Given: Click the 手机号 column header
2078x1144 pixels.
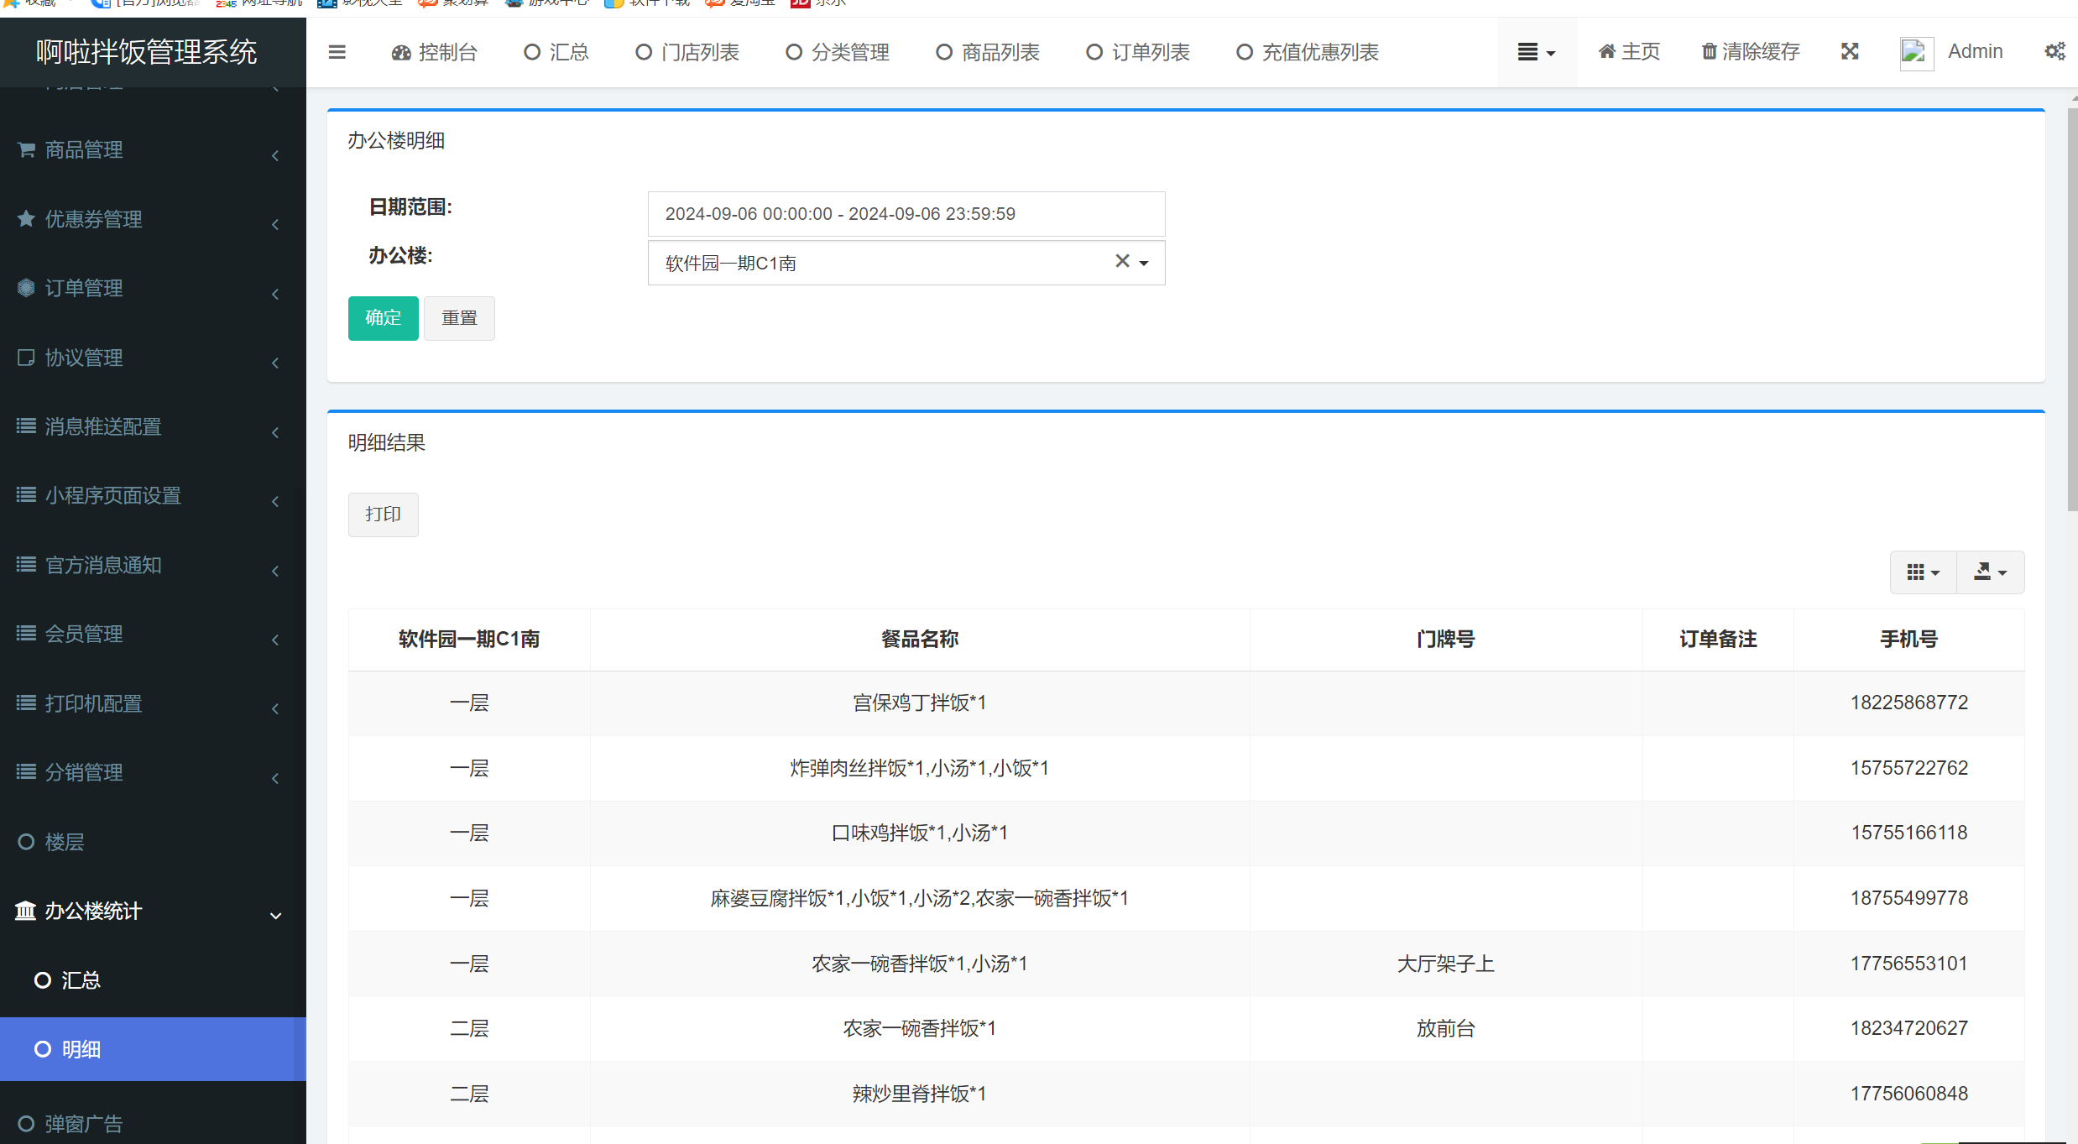Looking at the screenshot, I should 1909,640.
